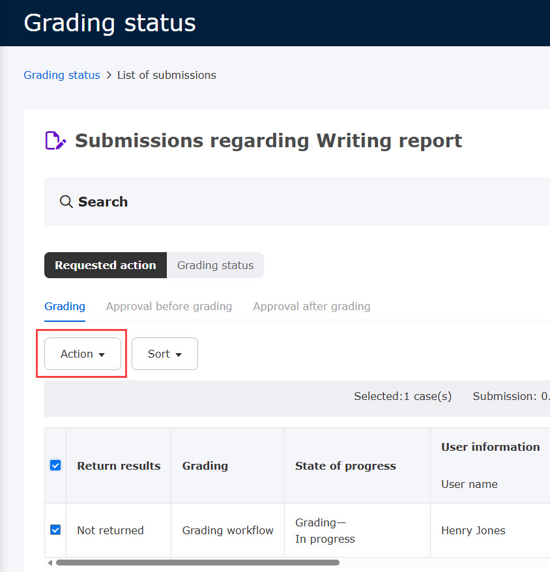Open the Sort dropdown menu

pyautogui.click(x=164, y=354)
